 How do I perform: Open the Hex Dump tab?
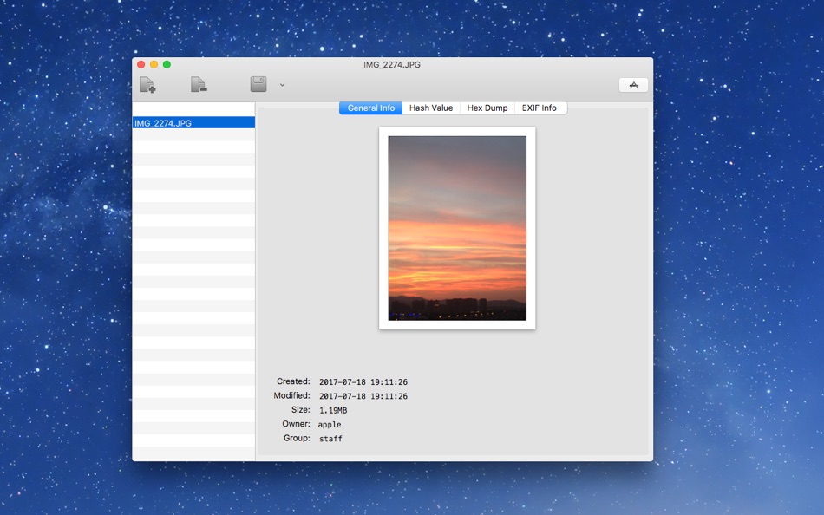point(487,108)
